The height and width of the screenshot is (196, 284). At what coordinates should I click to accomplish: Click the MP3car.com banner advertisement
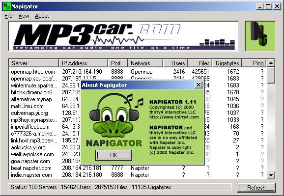[123, 36]
